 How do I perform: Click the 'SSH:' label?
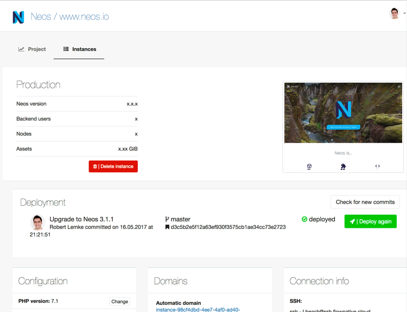coord(296,301)
